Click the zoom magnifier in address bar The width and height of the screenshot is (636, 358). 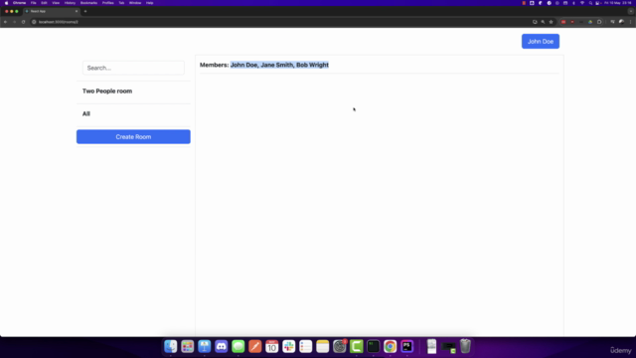[543, 22]
